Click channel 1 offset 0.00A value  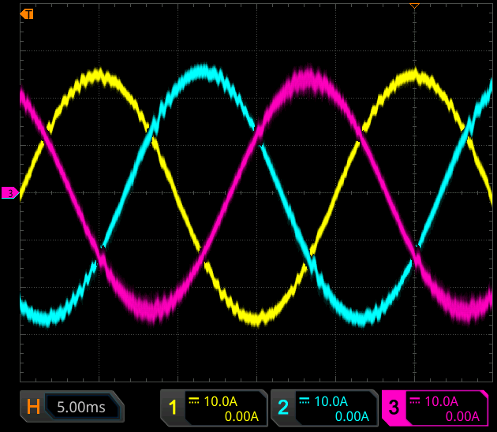(241, 416)
